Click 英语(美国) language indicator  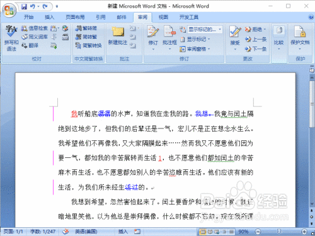[86, 232]
